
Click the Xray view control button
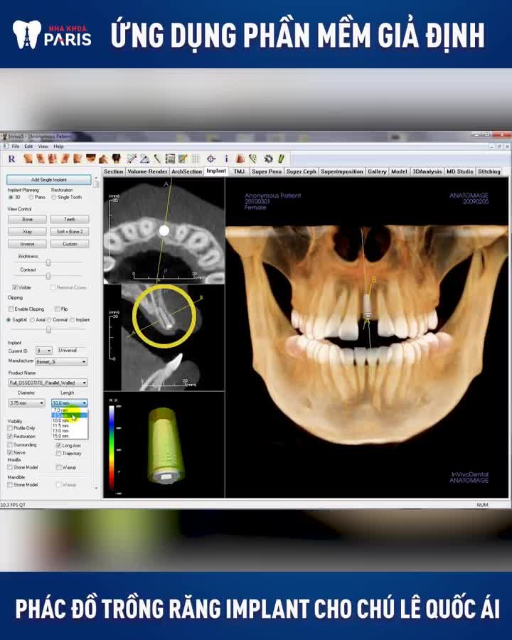(x=27, y=231)
